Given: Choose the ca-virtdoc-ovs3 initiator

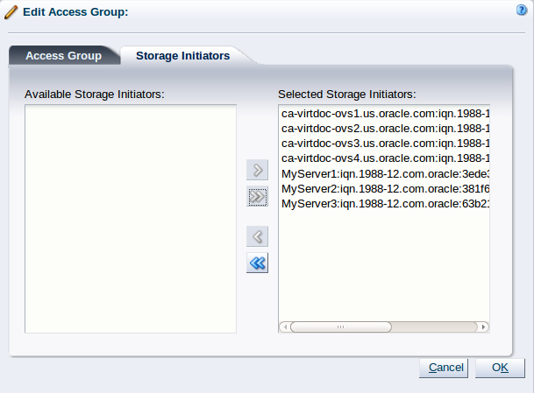Looking at the screenshot, I should (x=384, y=144).
